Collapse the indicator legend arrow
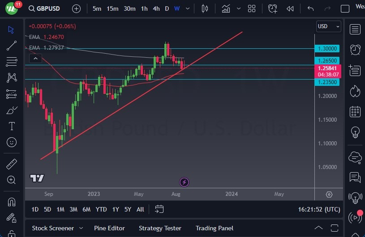Viewport: 365px width, 237px height. pos(35,58)
